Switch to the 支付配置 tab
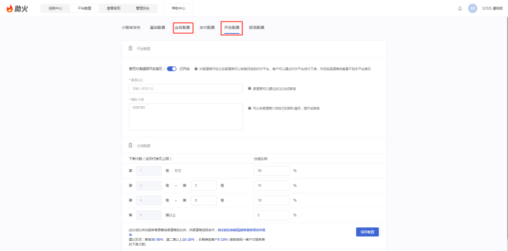Image resolution: width=508 pixels, height=251 pixels. click(207, 28)
